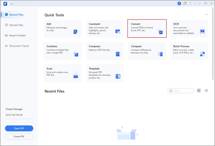The height and width of the screenshot is (146, 215).
Task: Click the Recent Folders folder icon
Action: (x=7, y=35)
